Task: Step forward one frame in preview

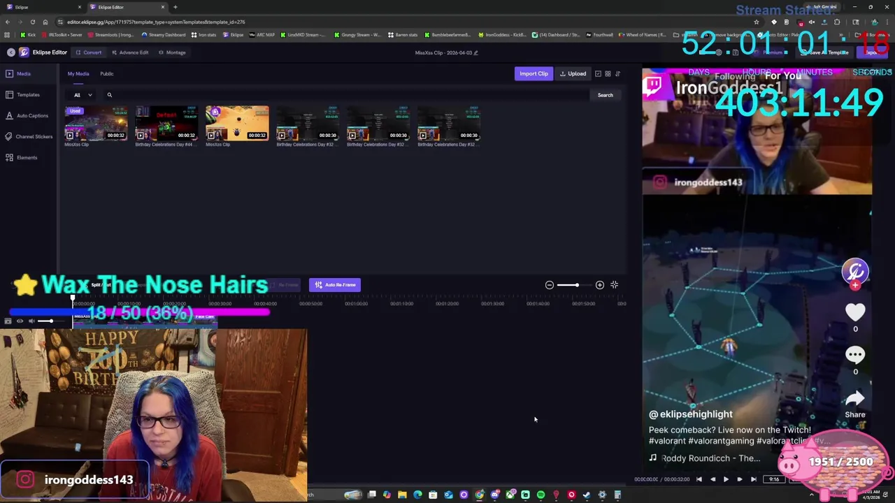Action: click(740, 479)
